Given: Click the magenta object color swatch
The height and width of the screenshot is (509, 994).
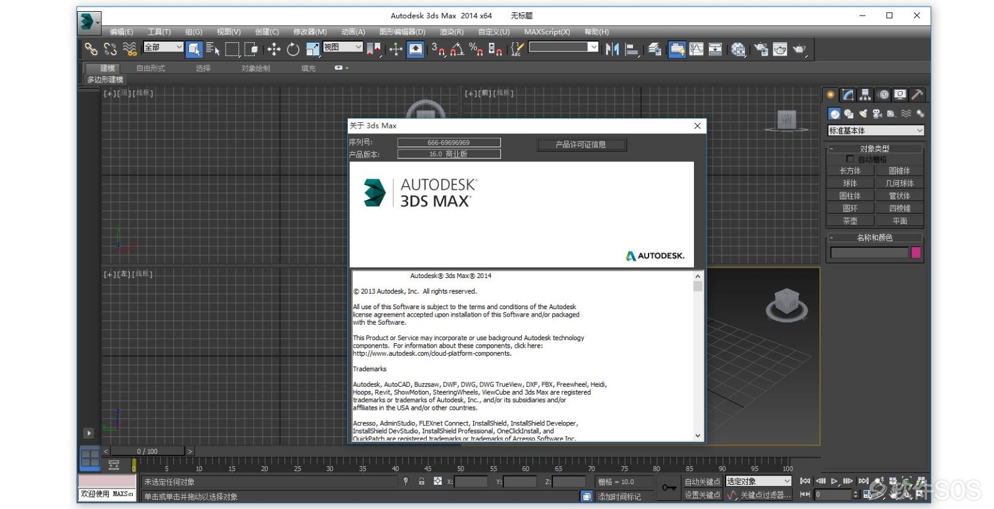Looking at the screenshot, I should point(916,253).
